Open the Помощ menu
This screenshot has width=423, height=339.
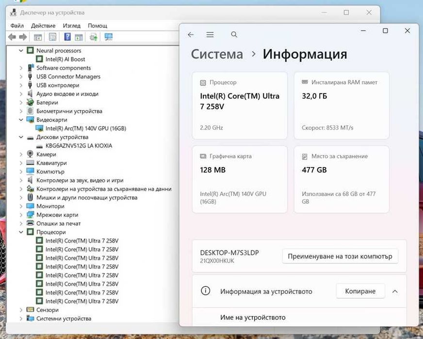98,26
